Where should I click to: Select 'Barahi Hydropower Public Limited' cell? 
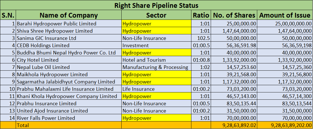[x=69, y=24]
